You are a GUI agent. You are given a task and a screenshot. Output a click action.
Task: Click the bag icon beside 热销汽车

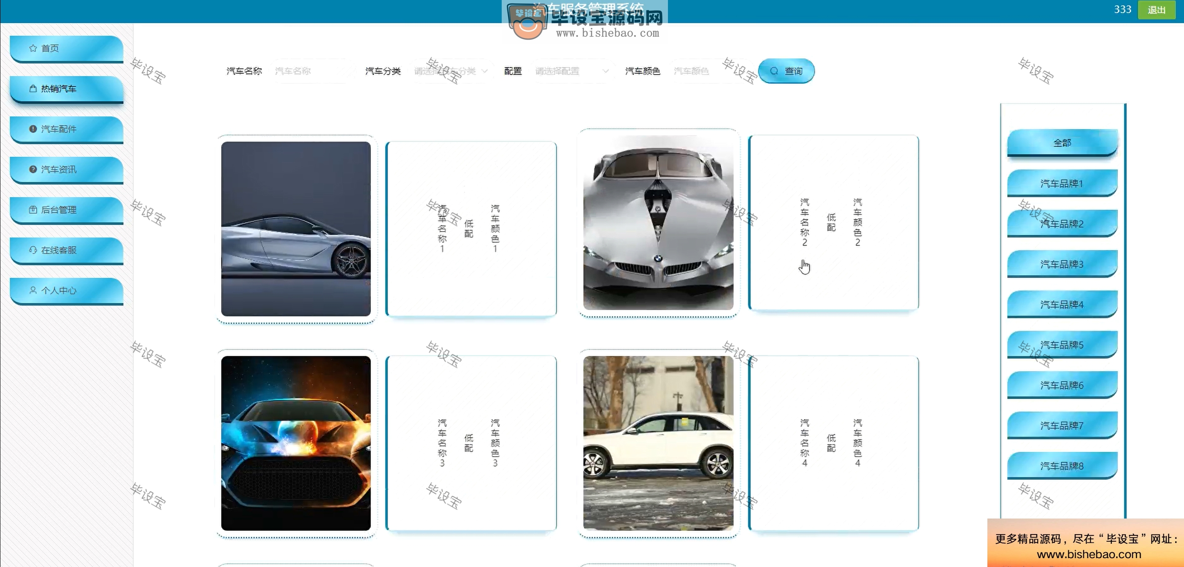coord(33,89)
